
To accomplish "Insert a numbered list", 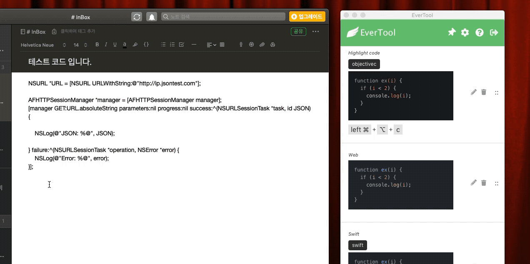I will (172, 45).
